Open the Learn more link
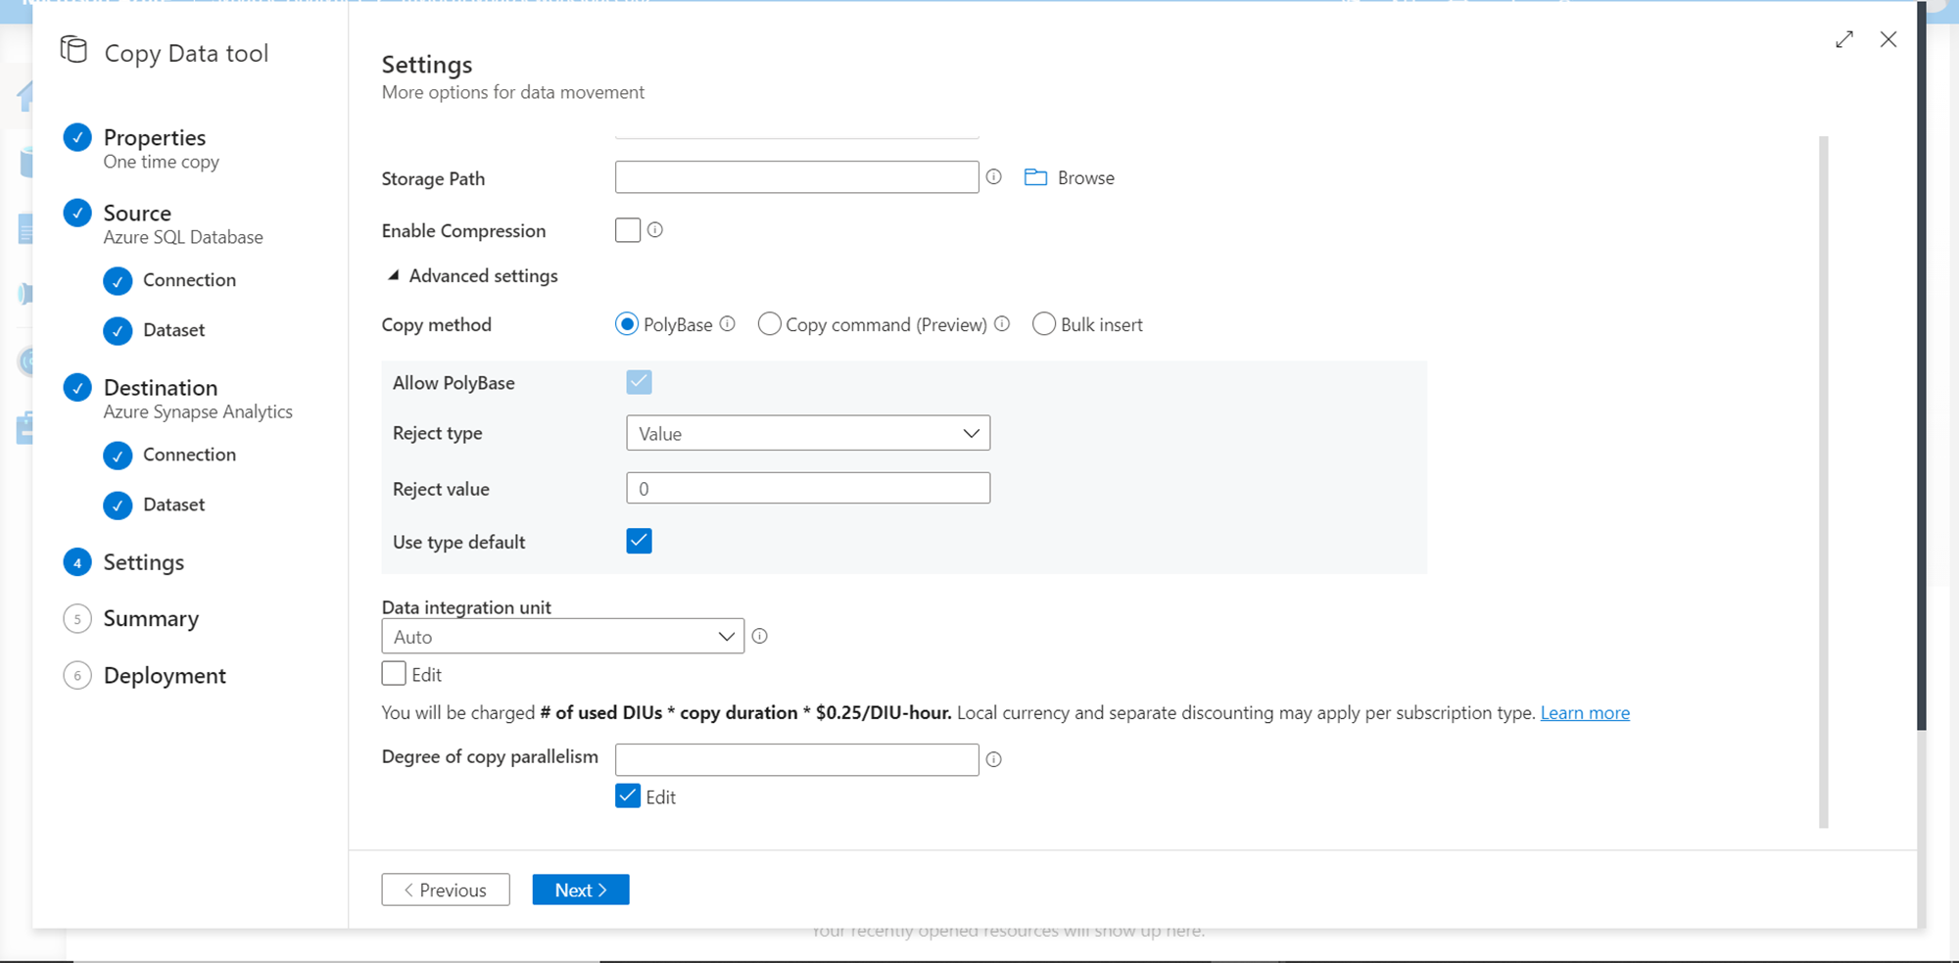This screenshot has width=1959, height=963. (x=1585, y=713)
